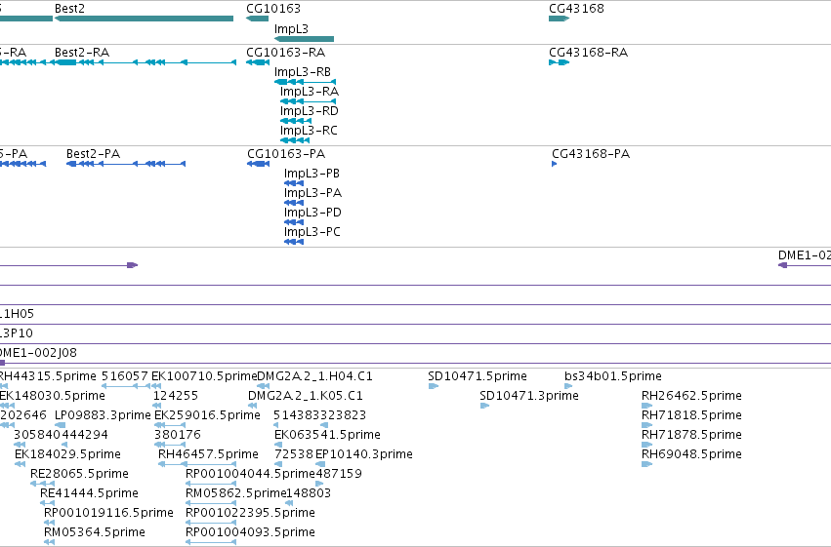Screen dimensions: 831x547
Task: Click RP001019116.5prime EST label
Action: point(108,513)
